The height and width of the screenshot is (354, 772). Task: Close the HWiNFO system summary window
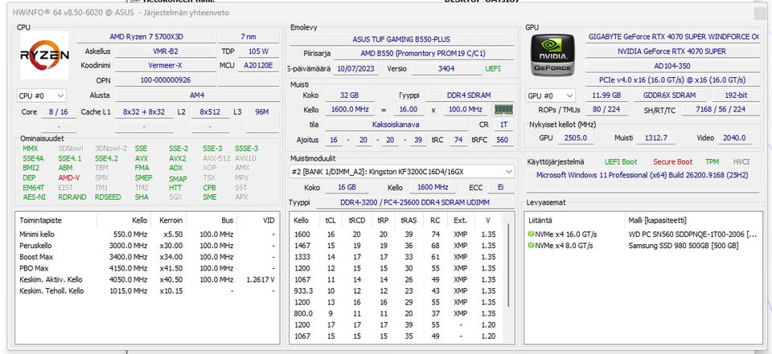[760, 14]
